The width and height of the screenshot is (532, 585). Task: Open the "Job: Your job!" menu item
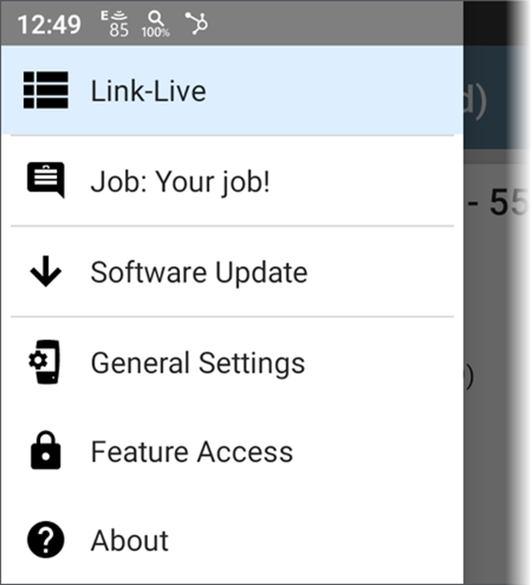[232, 181]
